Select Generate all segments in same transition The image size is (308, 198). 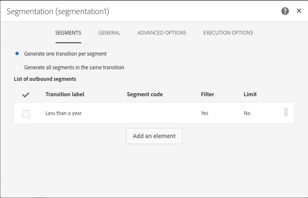[x=17, y=67]
